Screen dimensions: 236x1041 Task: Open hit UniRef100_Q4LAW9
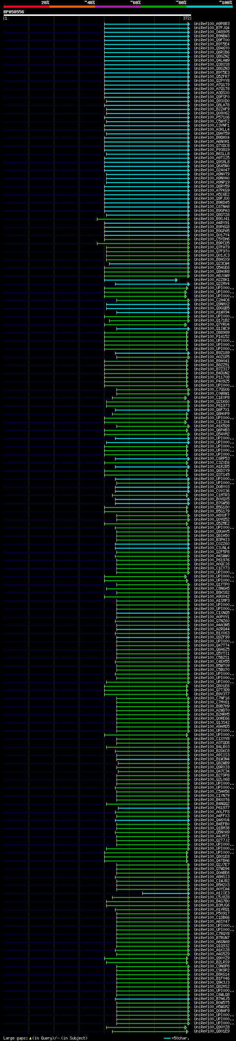click(x=211, y=60)
